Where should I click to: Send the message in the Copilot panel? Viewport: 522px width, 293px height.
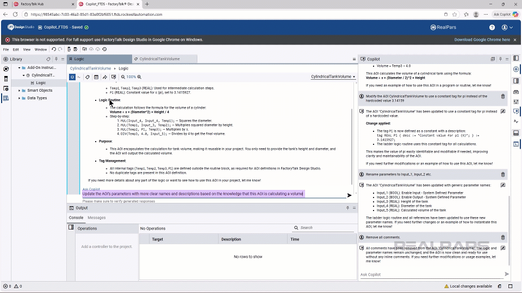coord(507,274)
